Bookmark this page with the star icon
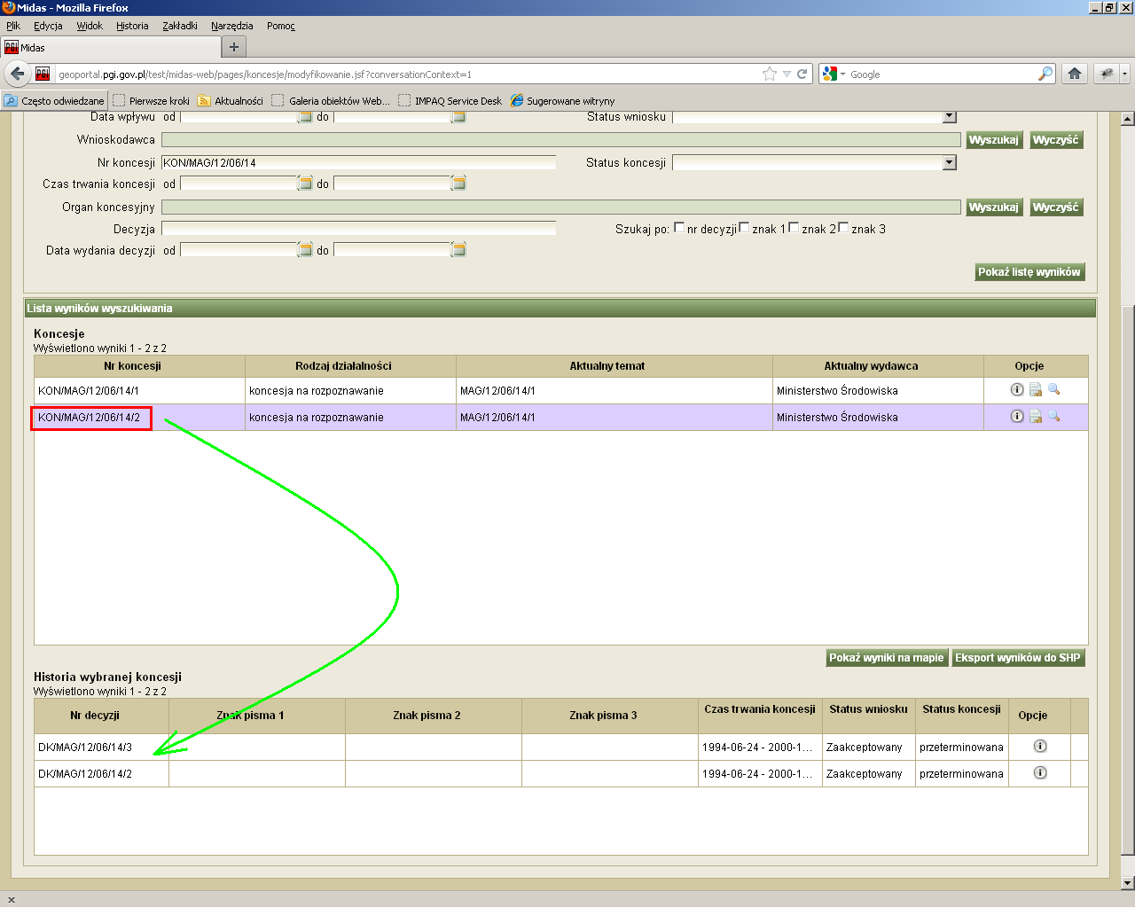Image resolution: width=1135 pixels, height=908 pixels. point(770,74)
